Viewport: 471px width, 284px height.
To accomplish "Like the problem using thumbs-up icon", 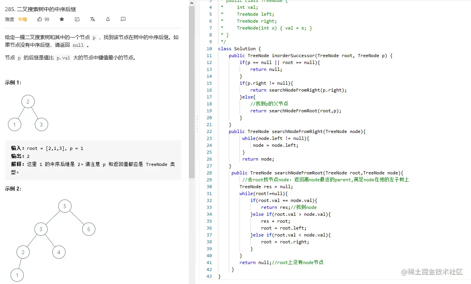I will point(40,19).
